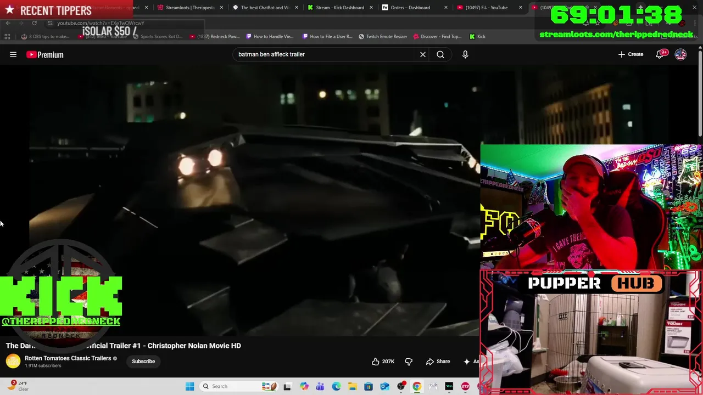Open the browser apps grid shortcut
This screenshot has width=703, height=395.
pos(7,36)
